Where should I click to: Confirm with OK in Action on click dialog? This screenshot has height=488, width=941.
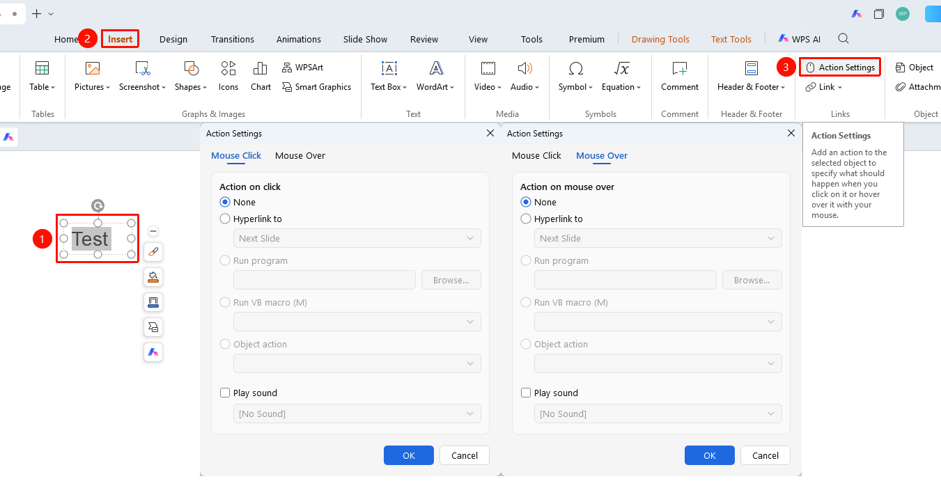coord(409,455)
